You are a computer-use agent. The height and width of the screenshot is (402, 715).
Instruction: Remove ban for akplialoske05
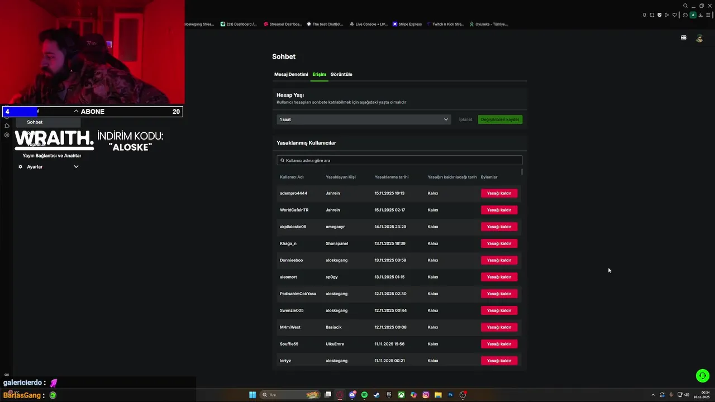(x=499, y=227)
